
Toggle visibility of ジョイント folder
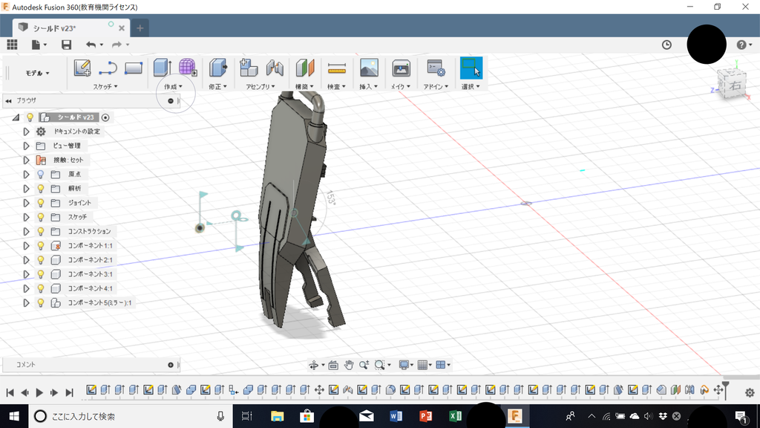point(41,203)
